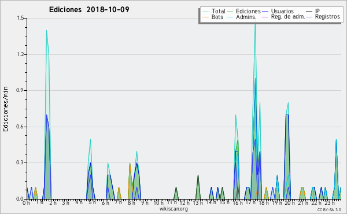Click the Bots orange legend line

point(205,17)
